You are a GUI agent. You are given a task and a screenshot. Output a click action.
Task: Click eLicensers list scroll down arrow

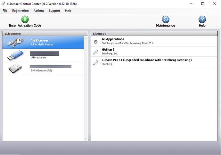coord(86,139)
